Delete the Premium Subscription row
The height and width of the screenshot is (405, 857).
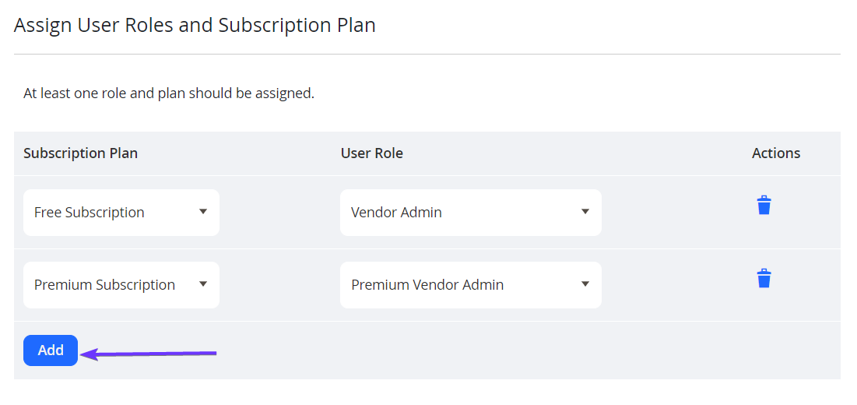tap(764, 278)
